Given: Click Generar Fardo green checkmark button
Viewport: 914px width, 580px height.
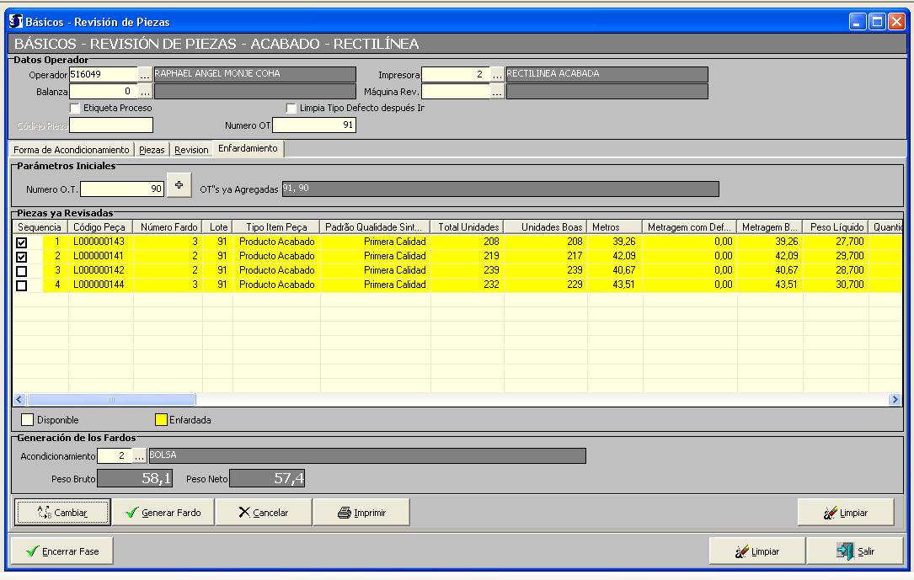Looking at the screenshot, I should (163, 512).
